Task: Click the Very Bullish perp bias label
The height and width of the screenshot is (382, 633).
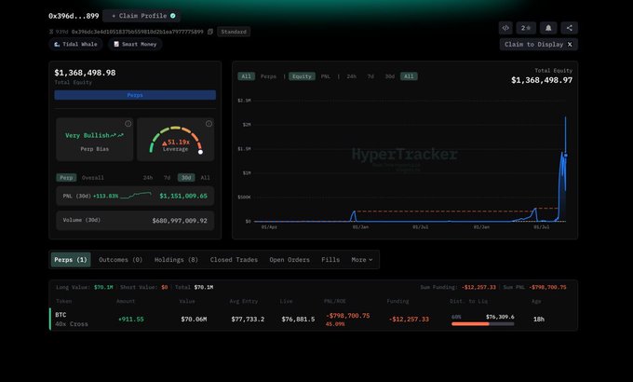Action: [x=94, y=135]
